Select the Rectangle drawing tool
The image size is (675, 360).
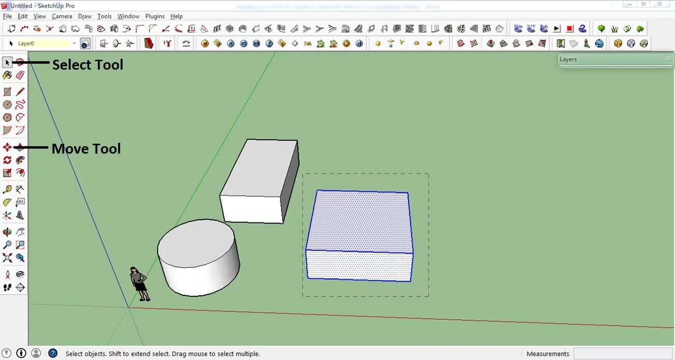pos(7,92)
